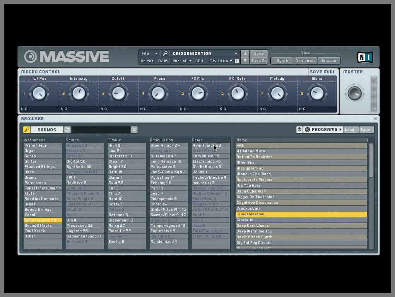Select the Echoing 48 articulation
Screen dimensions: 395x297
[169, 183]
